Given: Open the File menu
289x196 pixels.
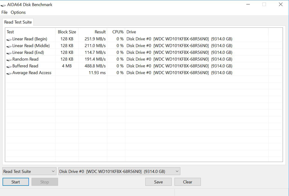Looking at the screenshot, I should click(x=4, y=12).
